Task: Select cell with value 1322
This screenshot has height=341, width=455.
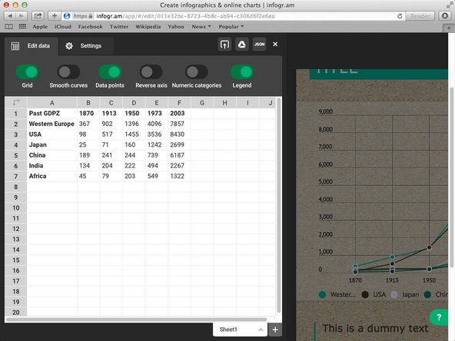Action: [x=179, y=176]
